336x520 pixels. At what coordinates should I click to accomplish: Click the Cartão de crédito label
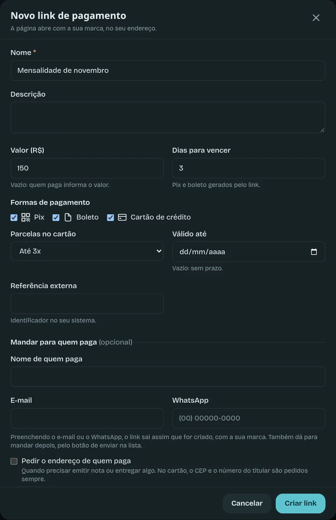point(161,217)
